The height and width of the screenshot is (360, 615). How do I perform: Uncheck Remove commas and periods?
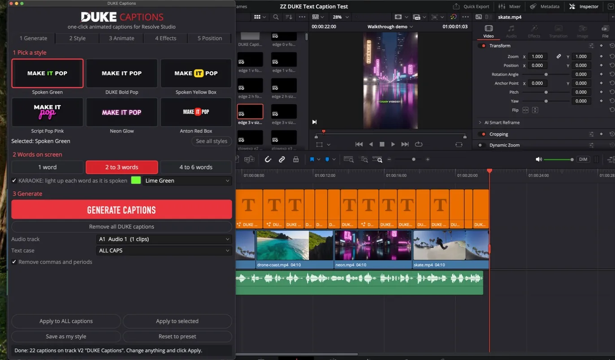click(x=14, y=262)
